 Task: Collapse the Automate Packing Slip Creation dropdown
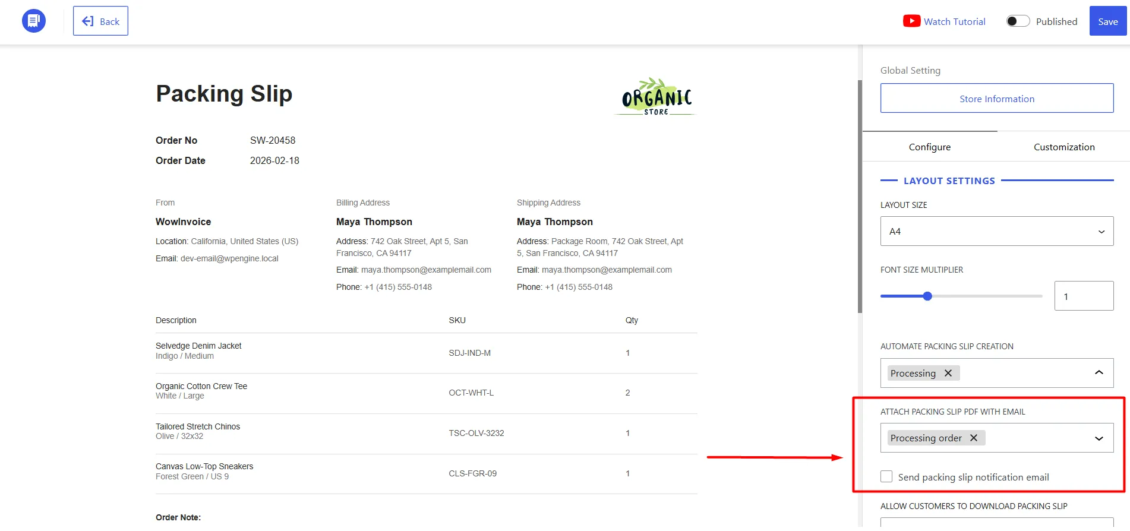coord(1099,372)
